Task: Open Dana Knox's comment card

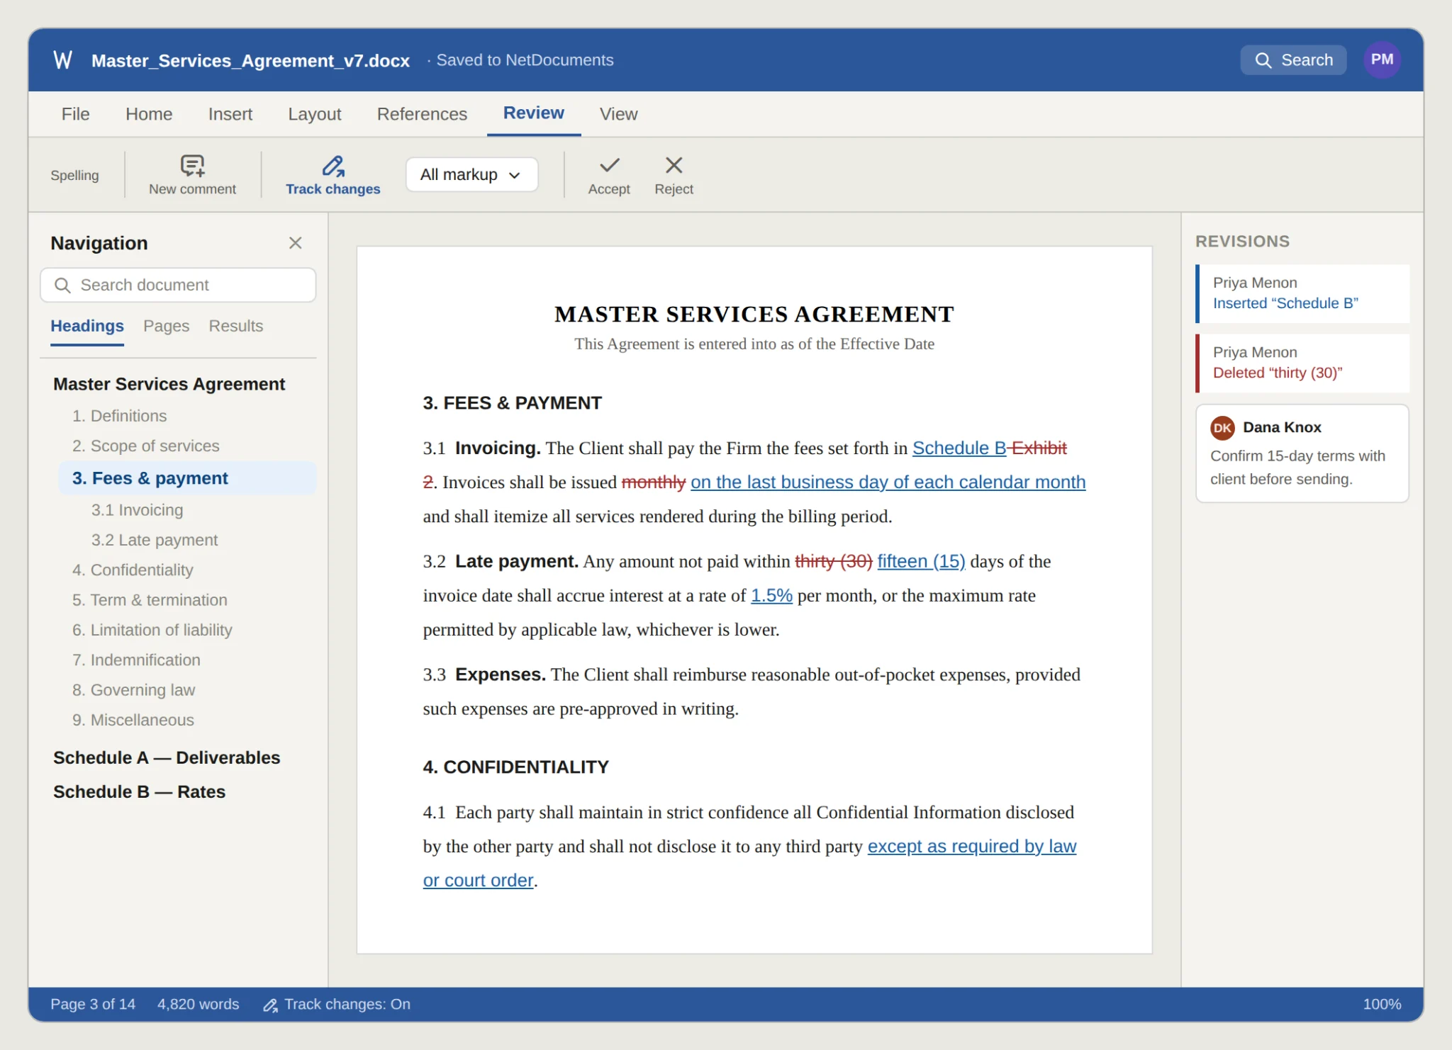Action: click(x=1302, y=453)
